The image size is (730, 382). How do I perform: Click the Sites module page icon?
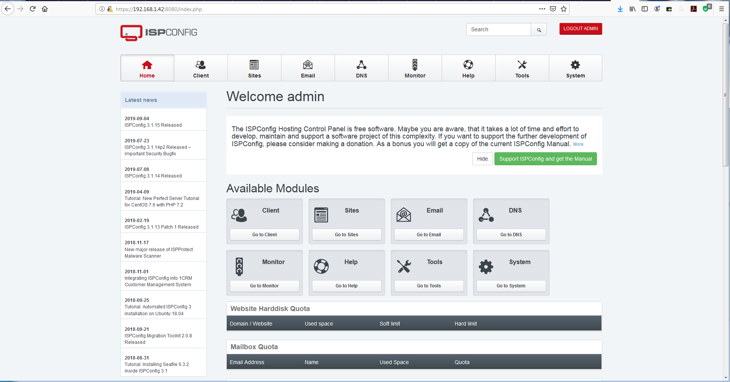pyautogui.click(x=321, y=215)
